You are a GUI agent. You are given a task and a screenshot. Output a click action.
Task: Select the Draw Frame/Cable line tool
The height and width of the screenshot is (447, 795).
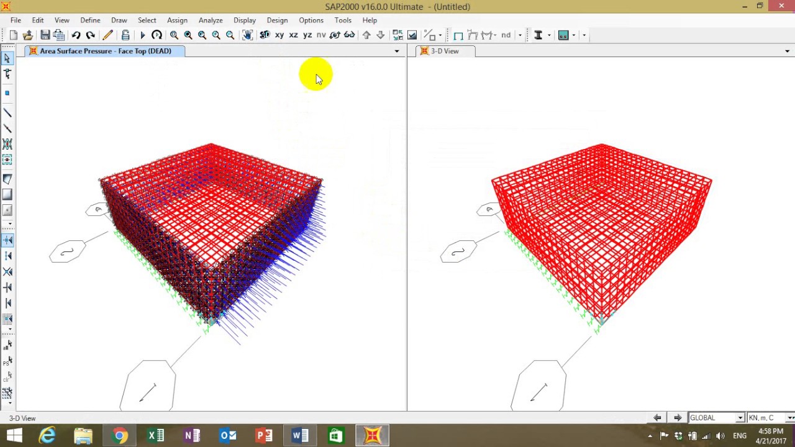[7, 113]
